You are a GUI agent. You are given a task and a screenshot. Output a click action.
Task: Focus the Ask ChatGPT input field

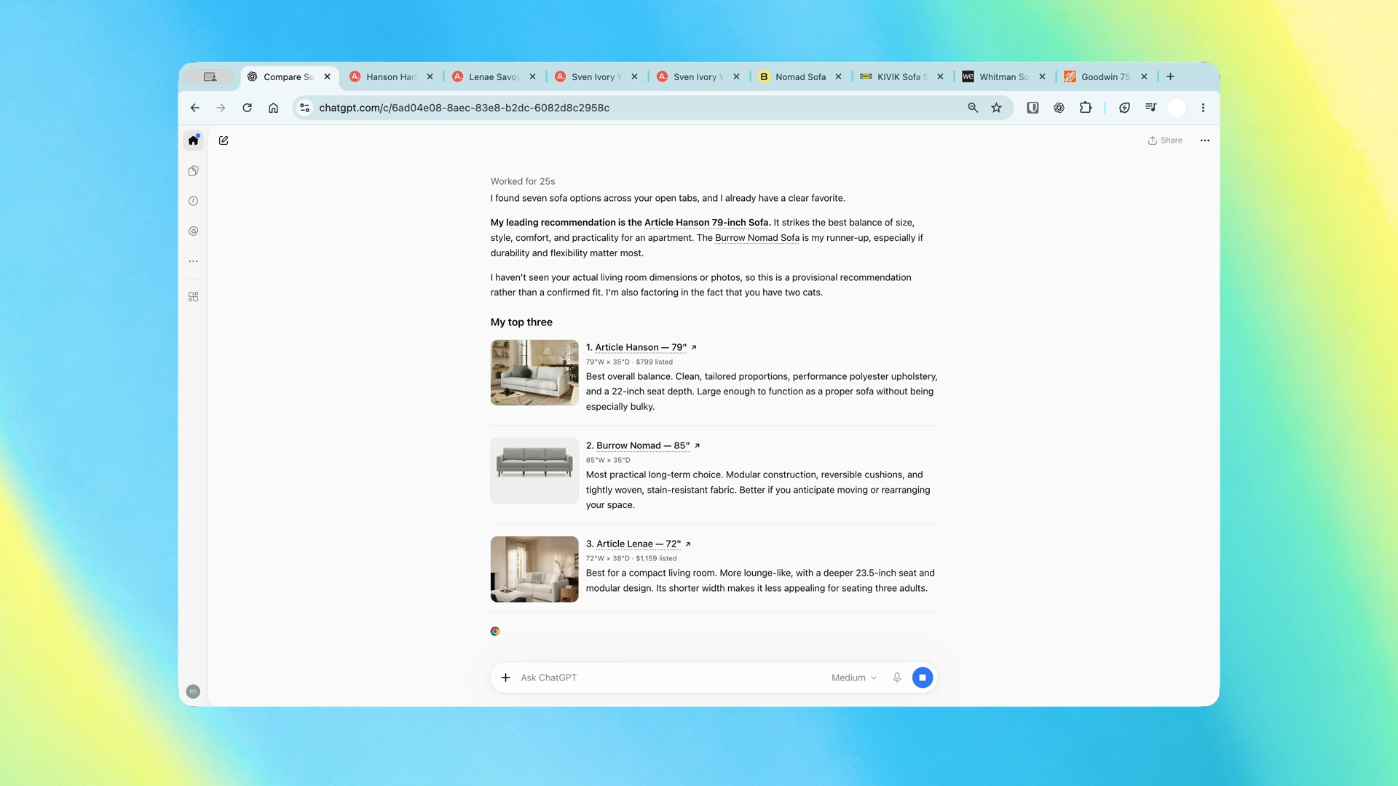tap(670, 678)
